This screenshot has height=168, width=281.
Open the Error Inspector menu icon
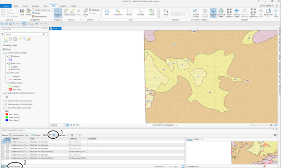(x=275, y=135)
